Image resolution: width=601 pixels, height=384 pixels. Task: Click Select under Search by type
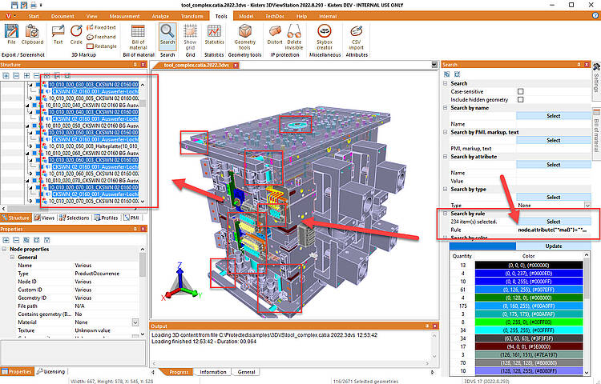[553, 198]
